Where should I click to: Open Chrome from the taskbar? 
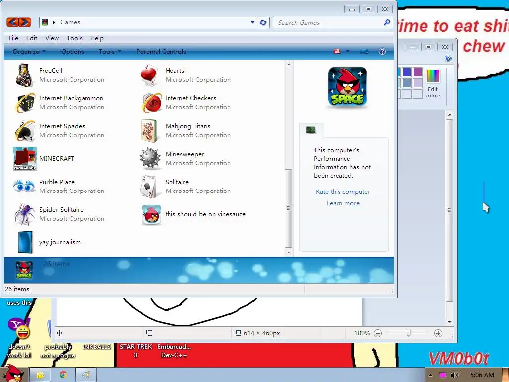[x=63, y=375]
